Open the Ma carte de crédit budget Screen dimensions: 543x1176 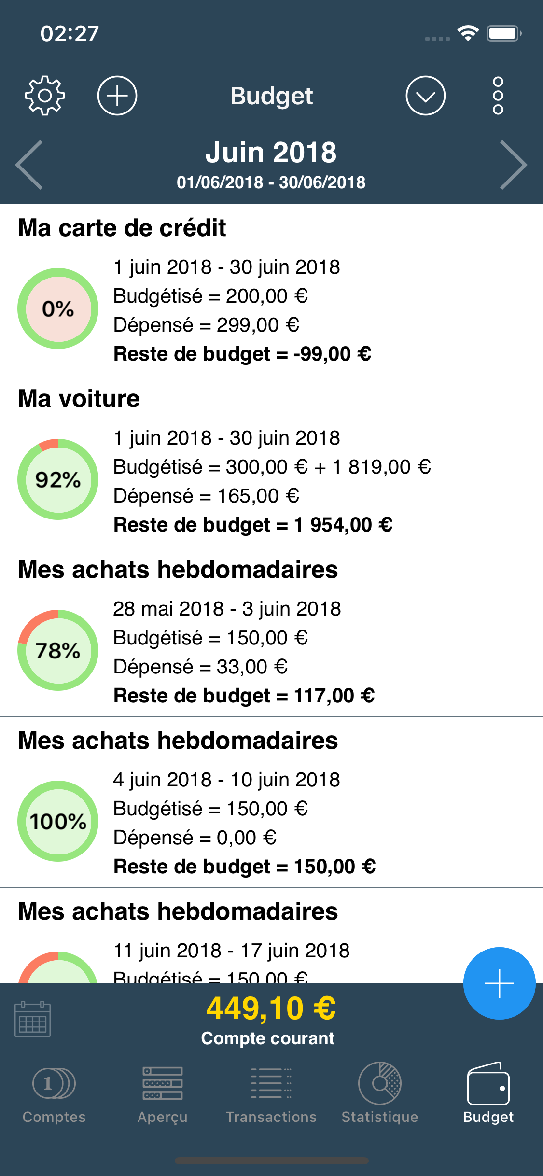pyautogui.click(x=271, y=290)
